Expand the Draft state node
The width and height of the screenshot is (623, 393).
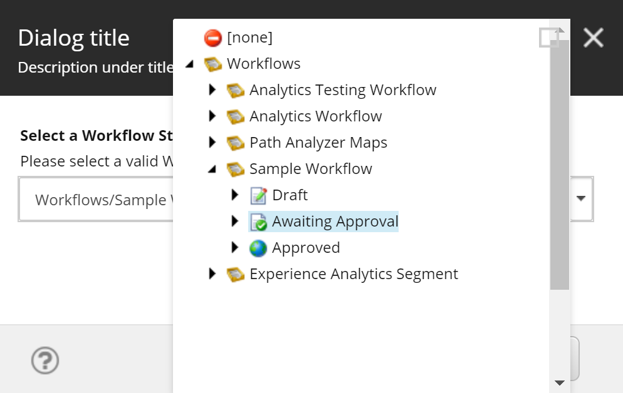[234, 195]
